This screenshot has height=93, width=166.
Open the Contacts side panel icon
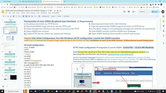(x=164, y=31)
